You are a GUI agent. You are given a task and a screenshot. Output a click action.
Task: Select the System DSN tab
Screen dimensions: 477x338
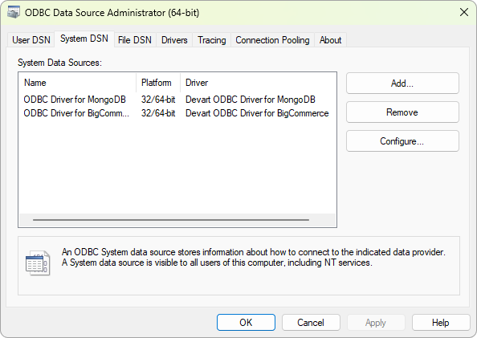pos(84,39)
